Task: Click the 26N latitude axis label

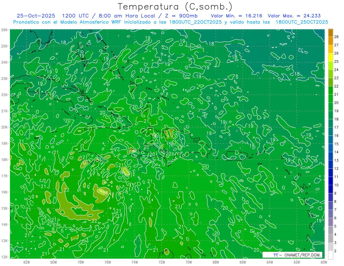Action: [4, 30]
